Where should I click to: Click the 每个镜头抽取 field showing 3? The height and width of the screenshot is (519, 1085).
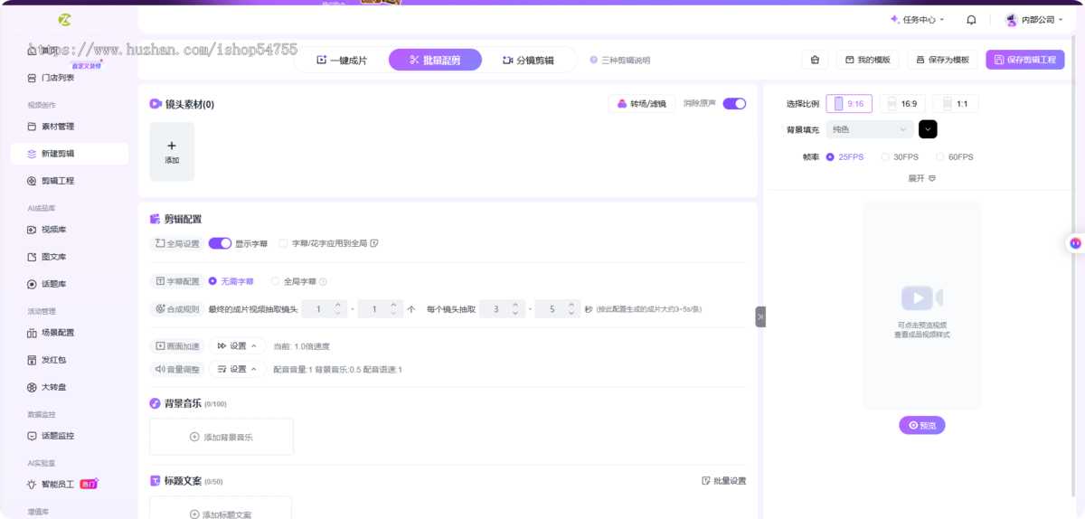tap(502, 309)
